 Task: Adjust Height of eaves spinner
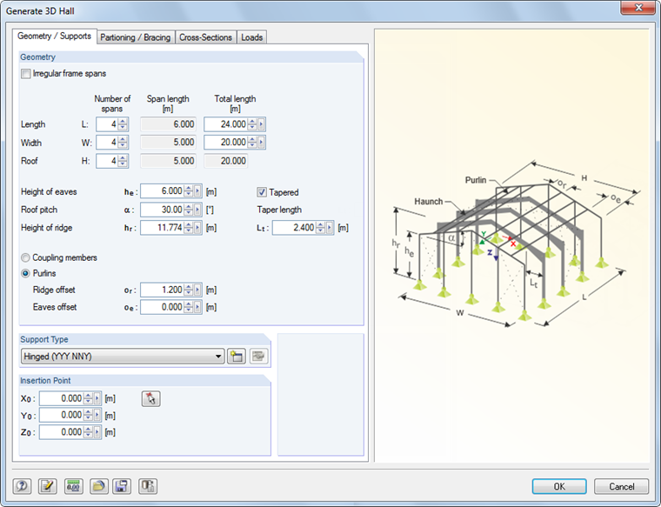(189, 191)
